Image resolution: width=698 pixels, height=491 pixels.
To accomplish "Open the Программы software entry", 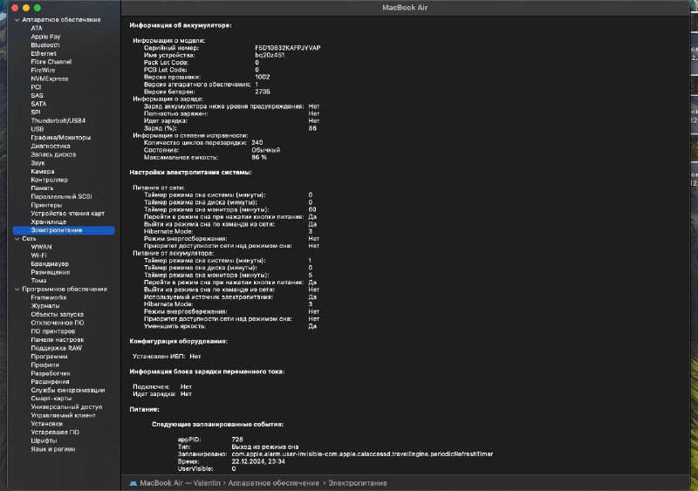I will pos(50,356).
